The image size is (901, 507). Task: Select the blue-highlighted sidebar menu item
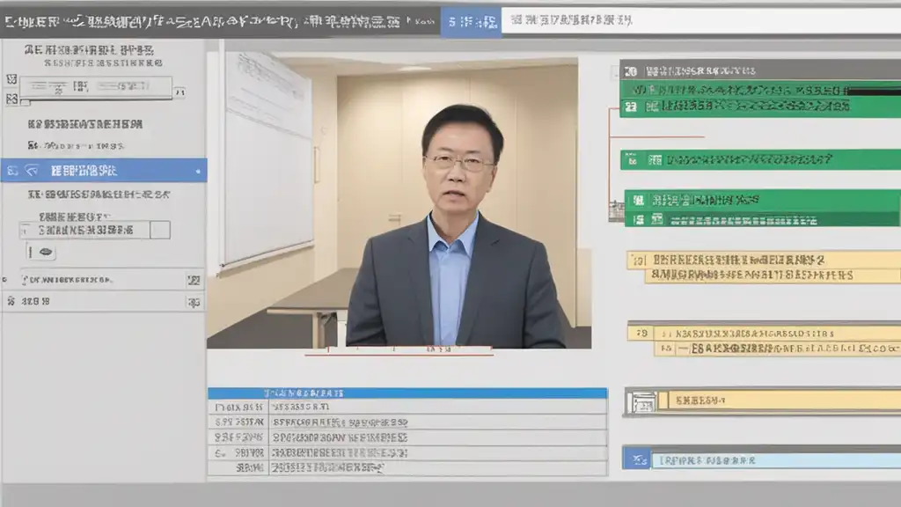pos(104,171)
